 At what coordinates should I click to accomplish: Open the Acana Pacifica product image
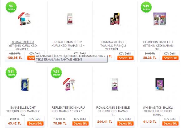pyautogui.click(x=25, y=19)
